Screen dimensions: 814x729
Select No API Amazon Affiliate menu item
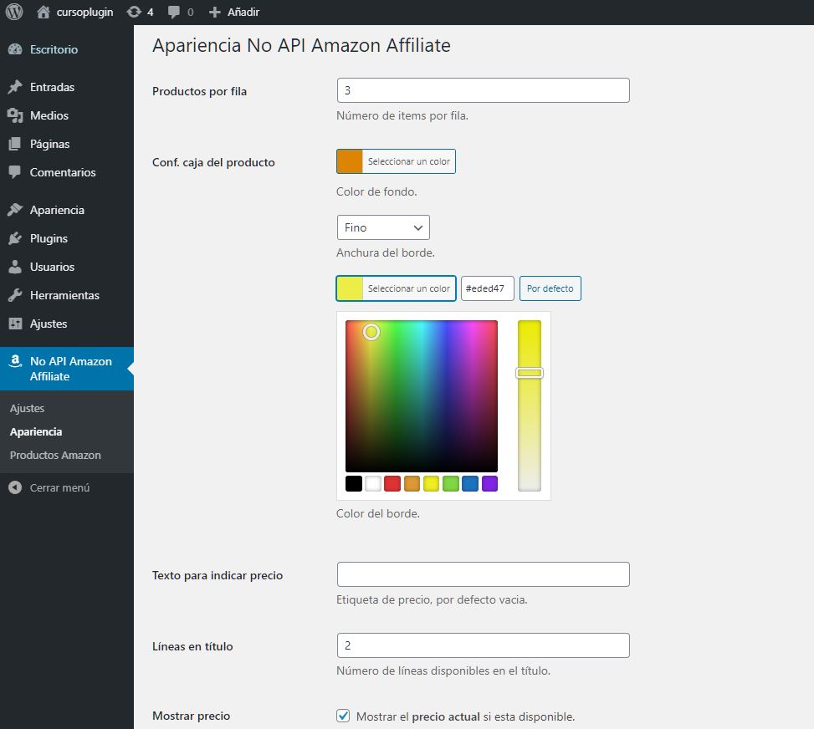coord(67,369)
